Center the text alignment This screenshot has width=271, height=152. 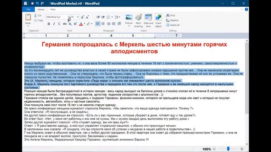103,24
